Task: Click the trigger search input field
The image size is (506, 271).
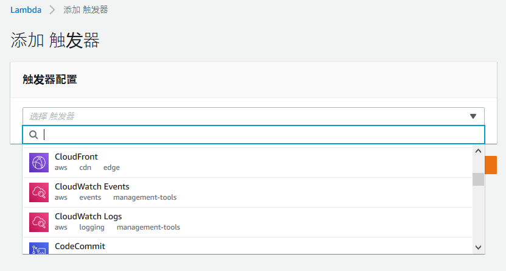Action: point(254,135)
